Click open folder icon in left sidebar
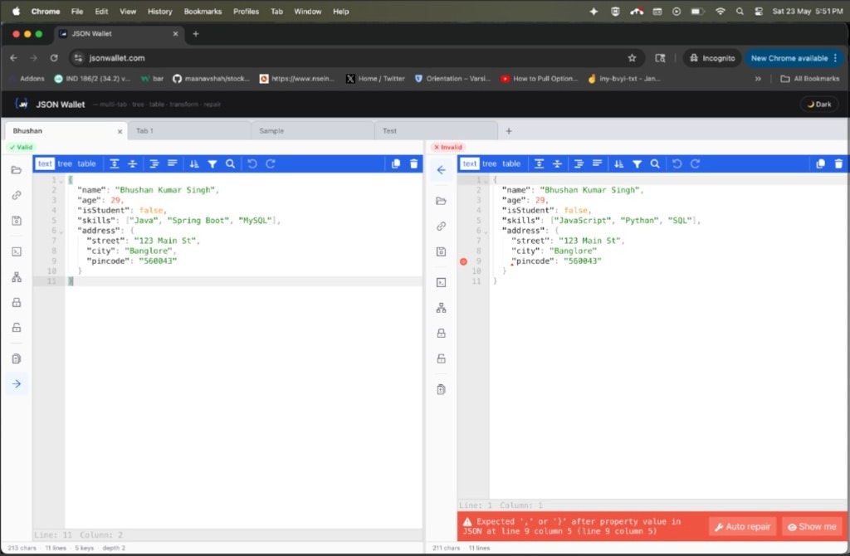The image size is (850, 556). point(17,170)
